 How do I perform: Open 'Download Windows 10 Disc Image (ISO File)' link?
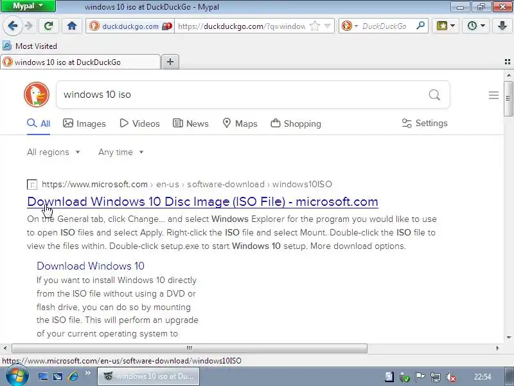(202, 201)
